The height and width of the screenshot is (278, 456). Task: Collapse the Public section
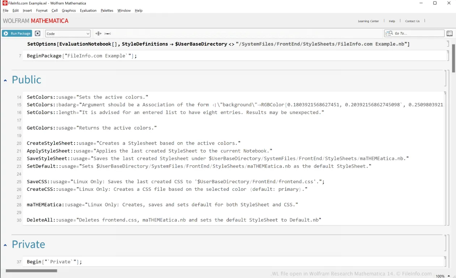click(x=5, y=80)
